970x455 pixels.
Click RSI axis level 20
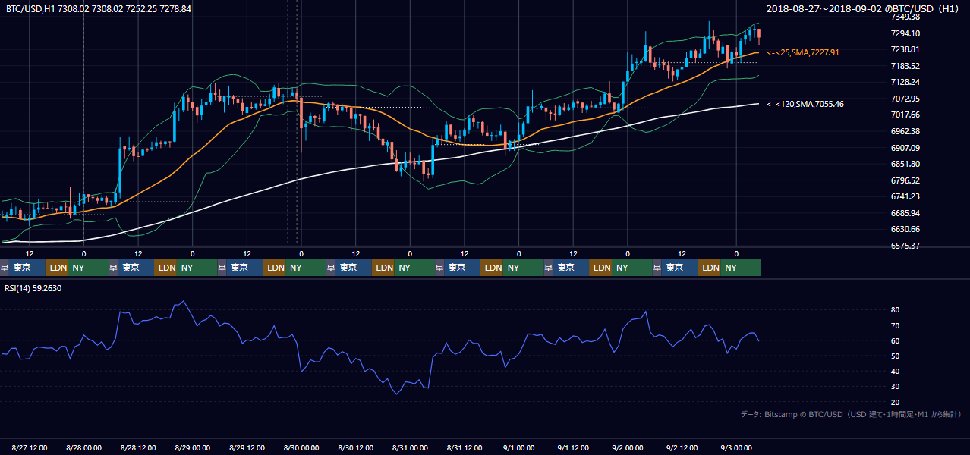click(x=896, y=402)
